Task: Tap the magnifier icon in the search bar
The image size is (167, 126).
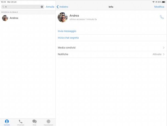Action: click(3, 7)
